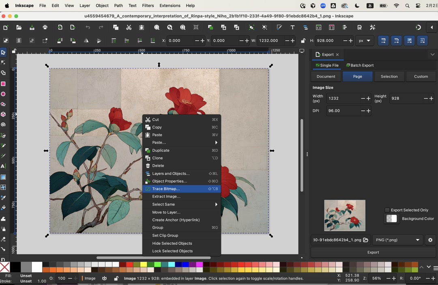Open the PNG file format dropdown
The width and height of the screenshot is (438, 285).
(x=397, y=240)
